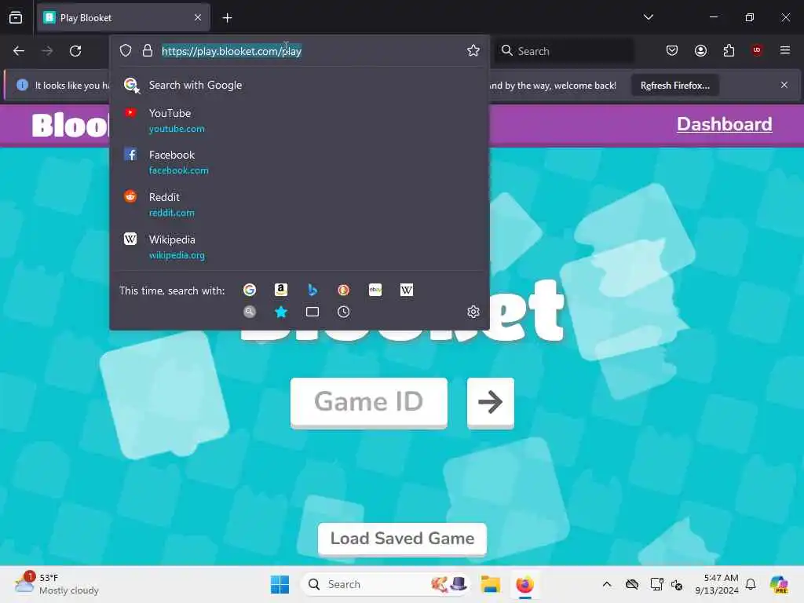This screenshot has height=603, width=804.
Task: Choose the Wikipedia suggestion row
Action: pos(299,247)
